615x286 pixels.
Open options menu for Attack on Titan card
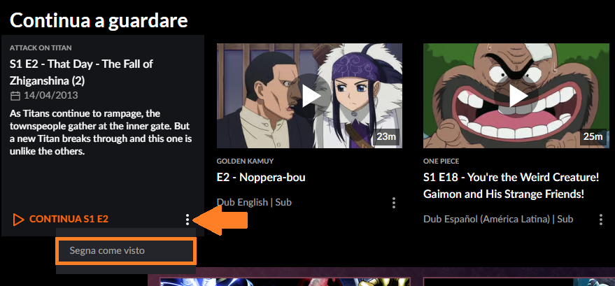[188, 220]
